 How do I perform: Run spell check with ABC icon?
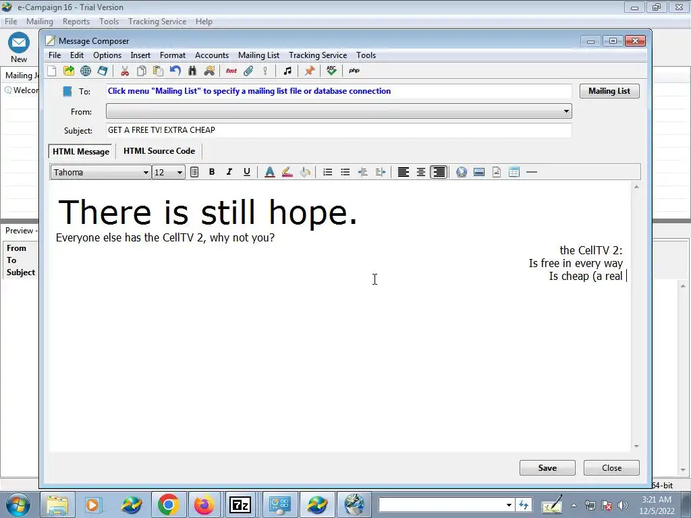[331, 71]
